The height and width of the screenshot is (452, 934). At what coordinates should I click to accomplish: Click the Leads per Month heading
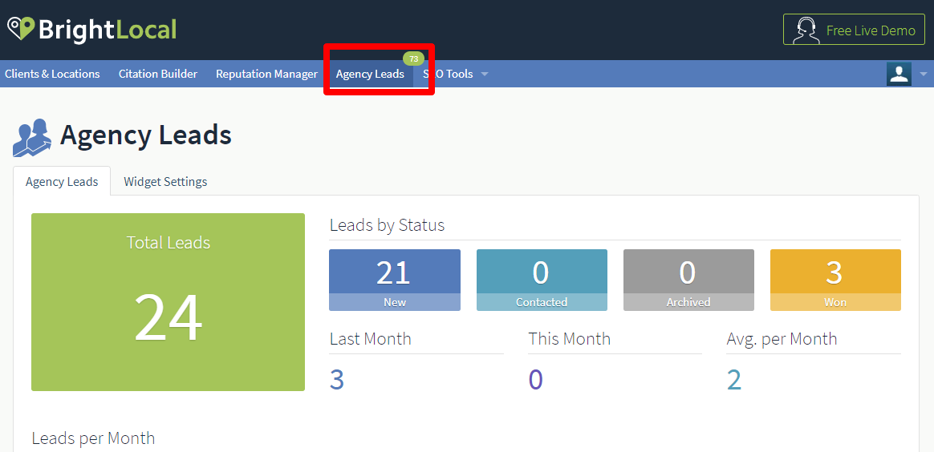click(94, 438)
